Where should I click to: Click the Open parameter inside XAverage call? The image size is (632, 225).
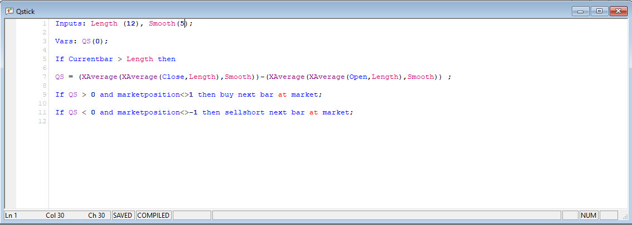tap(357, 77)
